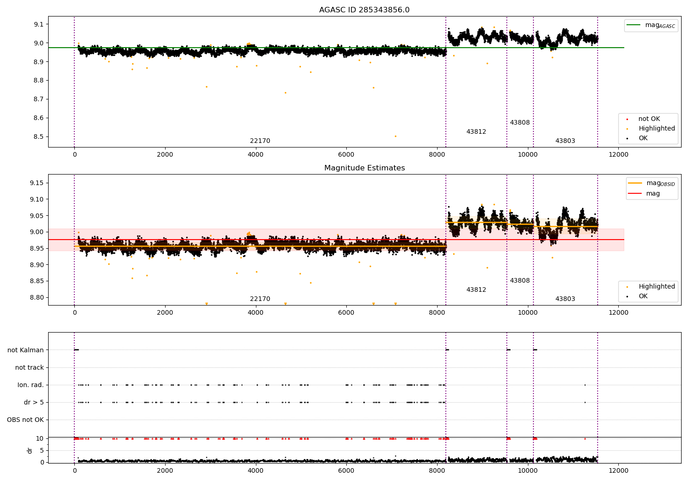Click the title 'AGASC ID 285343856.0'

tap(364, 10)
